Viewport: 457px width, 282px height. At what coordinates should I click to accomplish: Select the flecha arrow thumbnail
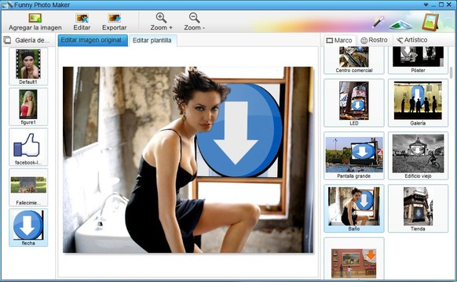[28, 228]
